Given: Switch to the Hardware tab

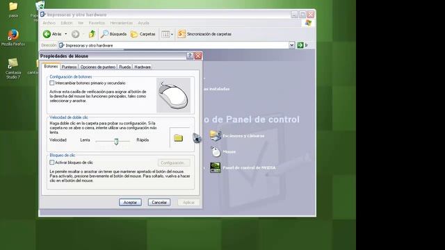Looking at the screenshot, I should click(143, 67).
